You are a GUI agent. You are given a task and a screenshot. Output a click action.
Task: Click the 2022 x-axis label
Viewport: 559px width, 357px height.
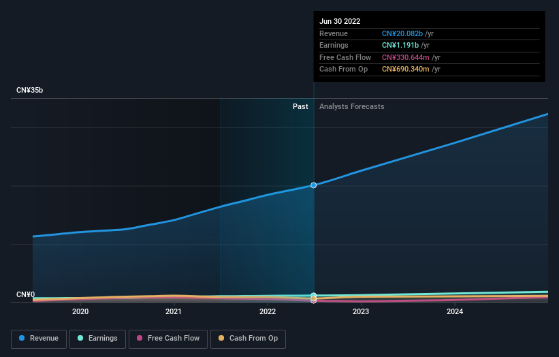(268, 311)
